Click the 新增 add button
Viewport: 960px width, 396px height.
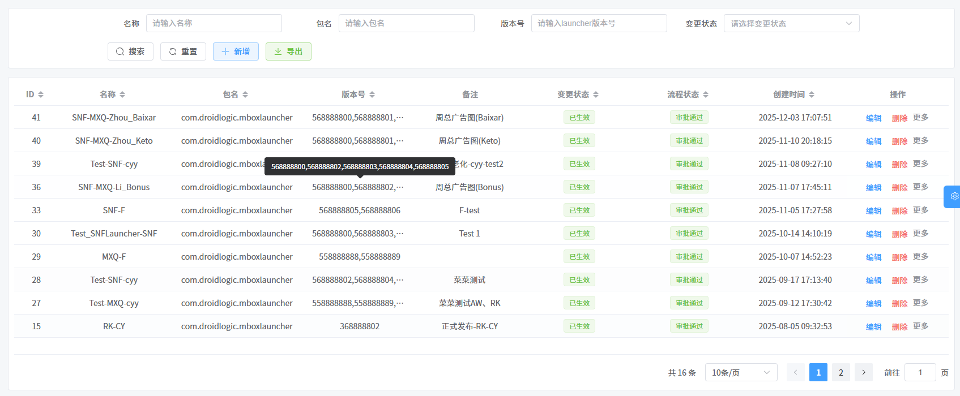coord(236,51)
